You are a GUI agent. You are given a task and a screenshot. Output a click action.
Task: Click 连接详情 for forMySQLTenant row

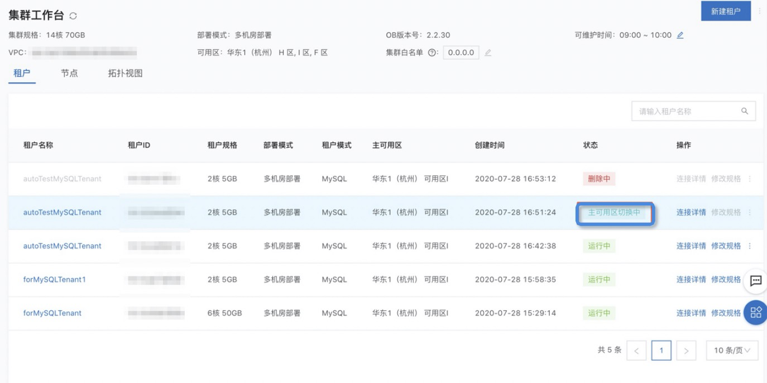point(691,313)
